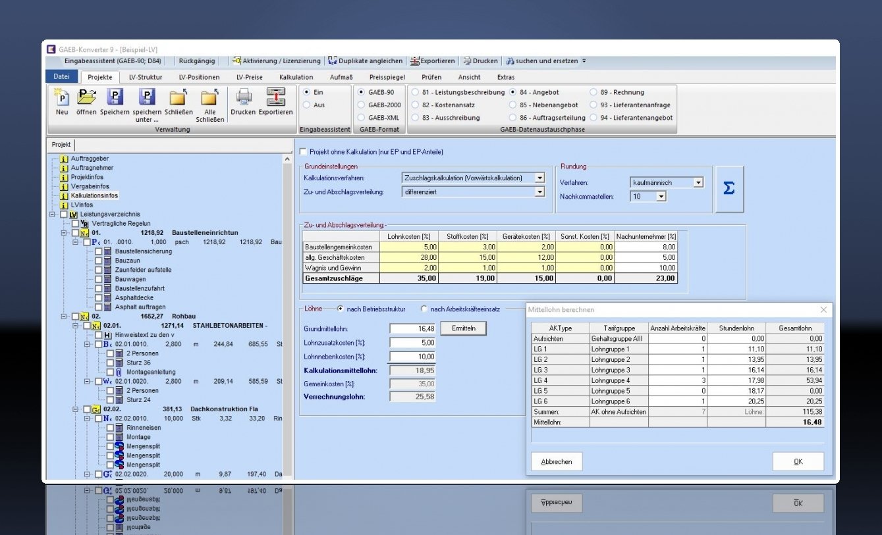Choose nach Arbeitskräfteeinsatz radio option

click(x=424, y=309)
